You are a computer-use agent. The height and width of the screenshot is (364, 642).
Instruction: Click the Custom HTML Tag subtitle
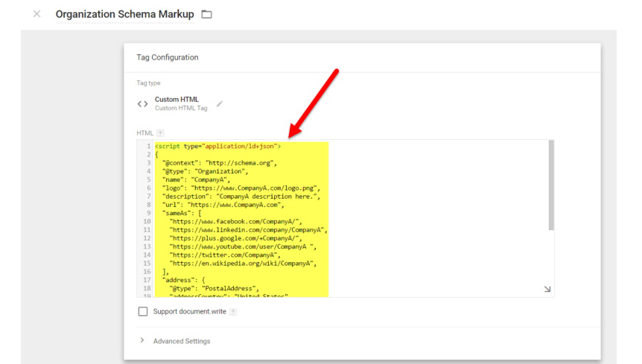[x=181, y=109]
